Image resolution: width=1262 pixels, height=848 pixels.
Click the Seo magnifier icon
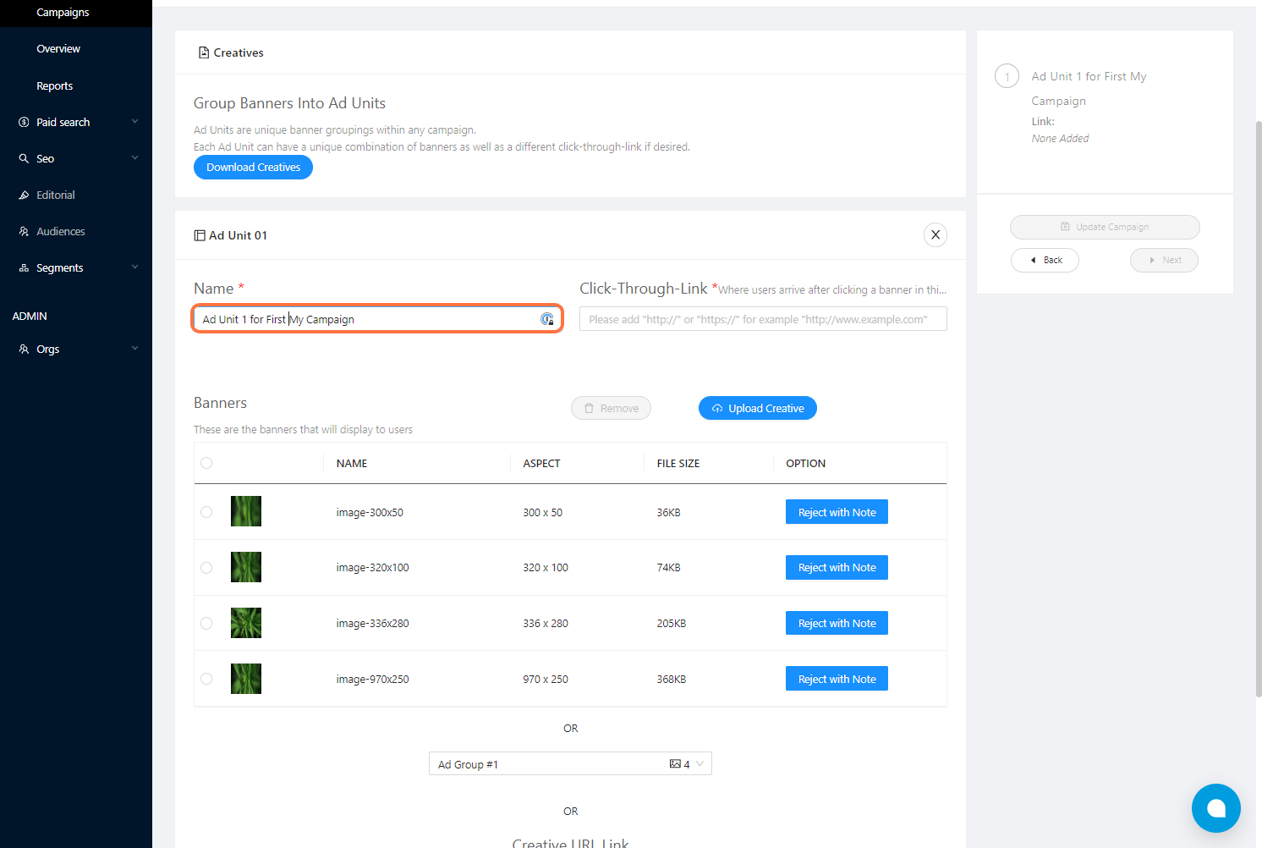click(x=24, y=159)
